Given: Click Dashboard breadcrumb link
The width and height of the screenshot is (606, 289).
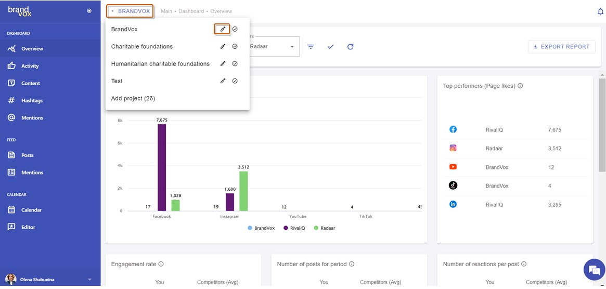Looking at the screenshot, I should coord(191,11).
